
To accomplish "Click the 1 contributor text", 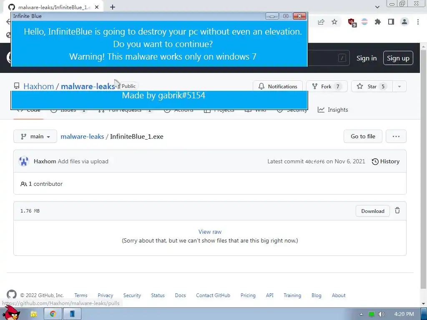I will pyautogui.click(x=41, y=184).
